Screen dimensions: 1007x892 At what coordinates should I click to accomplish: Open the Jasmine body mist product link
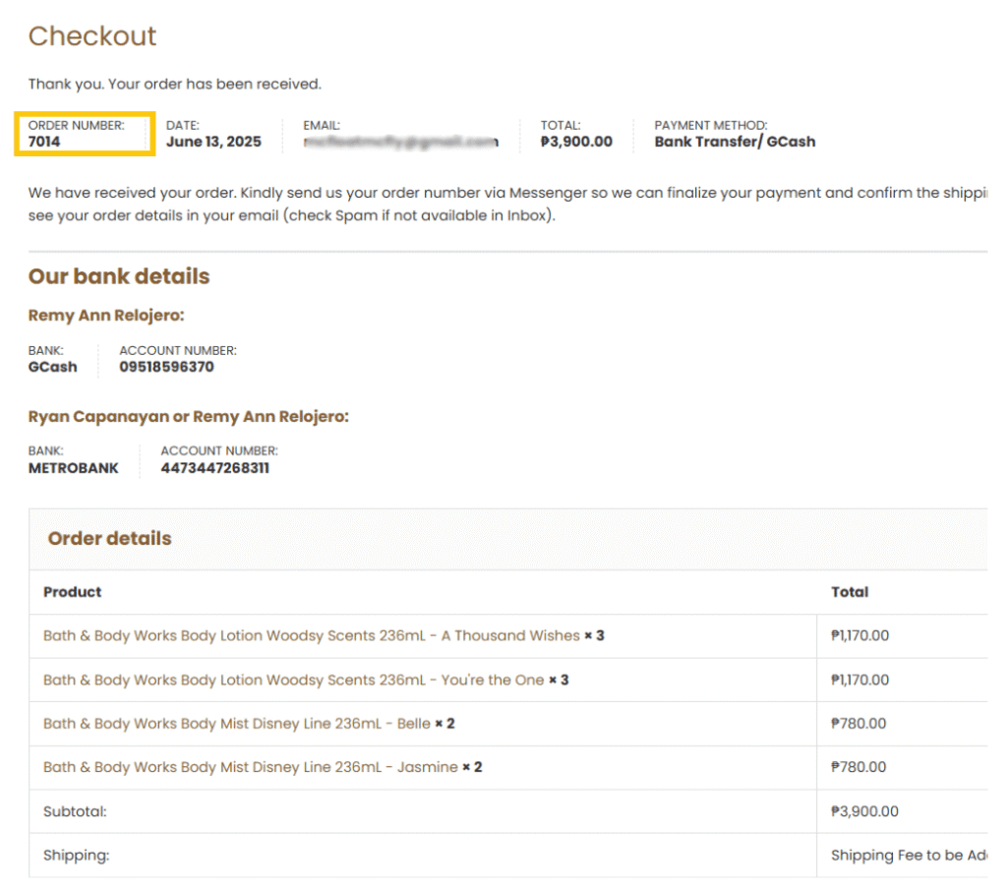251,767
